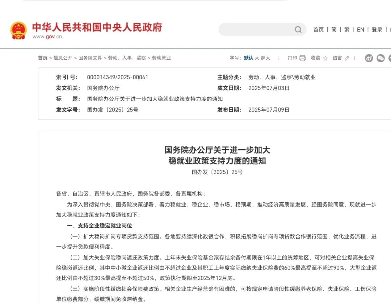Enlarge text by selecting 大 font size
This screenshot has height=303, width=391.
click(257, 58)
